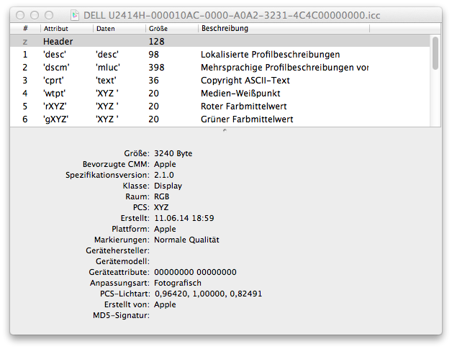Sort by the Größe column header
452x349 pixels.
pos(172,29)
